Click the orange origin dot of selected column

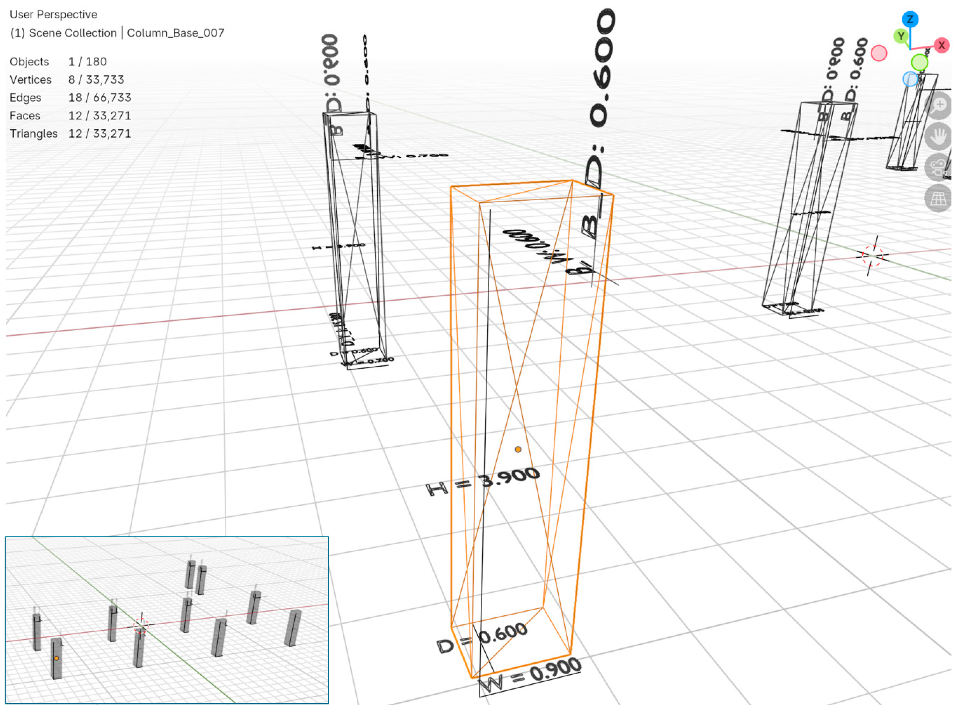pos(518,449)
